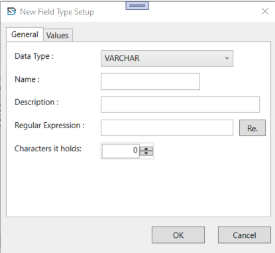
Task: Click the Characters it holds number box
Action: pos(121,151)
